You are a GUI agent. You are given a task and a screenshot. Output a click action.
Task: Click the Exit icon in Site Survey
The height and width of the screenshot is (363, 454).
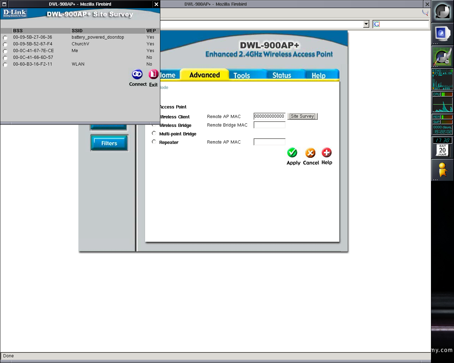point(153,74)
